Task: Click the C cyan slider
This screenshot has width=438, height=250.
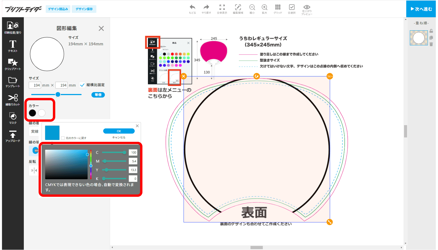Action: [114, 152]
